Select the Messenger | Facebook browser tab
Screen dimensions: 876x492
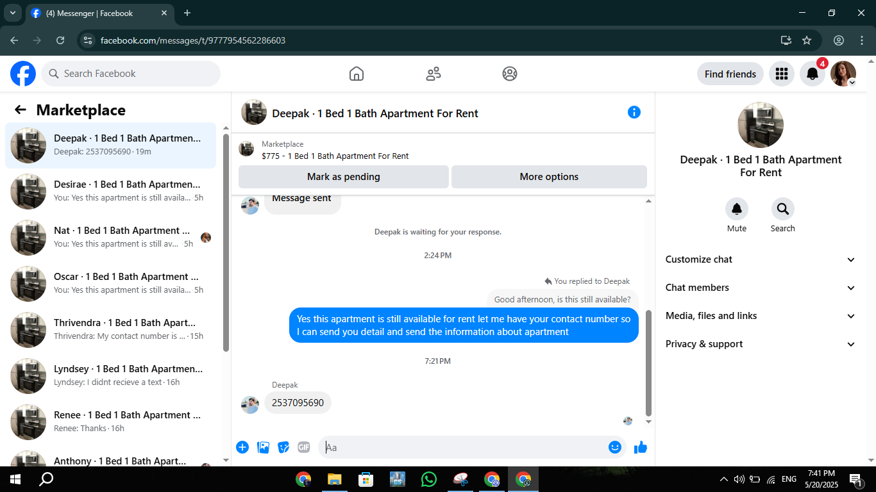tap(99, 13)
